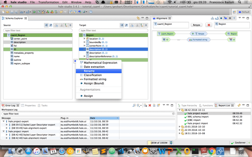Viewport: 252px width, 157px height.
Task: Click the red delete icon in Error Log toolbar
Action: (x=150, y=105)
